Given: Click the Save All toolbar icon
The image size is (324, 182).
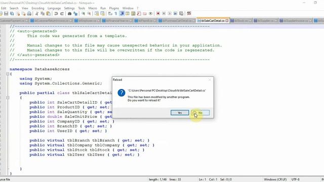Looking at the screenshot, I should tap(12, 14).
